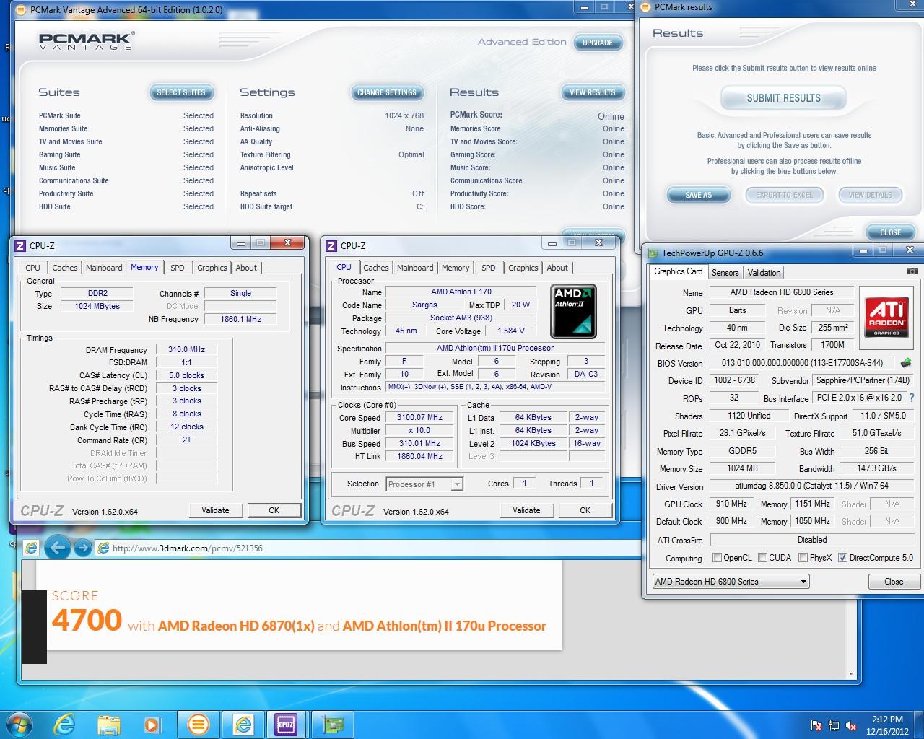Enable the OpenCL checkbox in GPU-Z
This screenshot has width=924, height=739.
(x=717, y=558)
